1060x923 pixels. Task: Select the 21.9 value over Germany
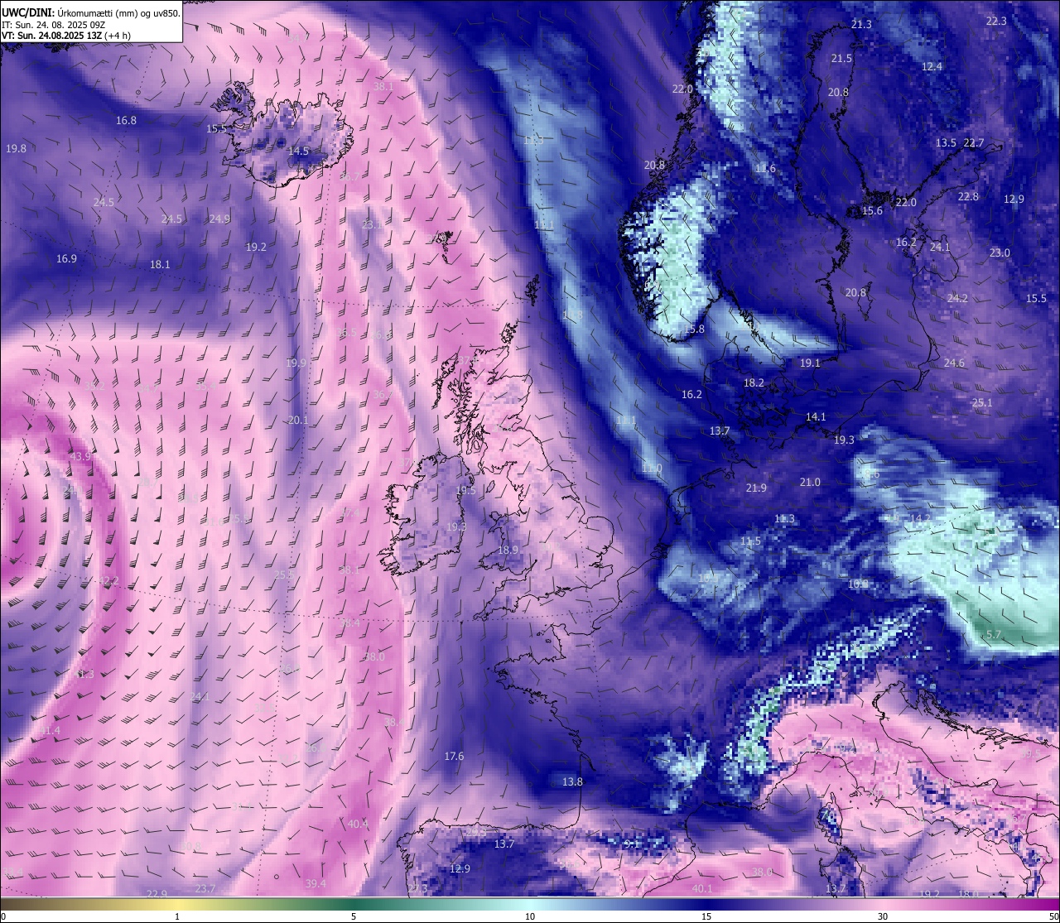click(756, 488)
